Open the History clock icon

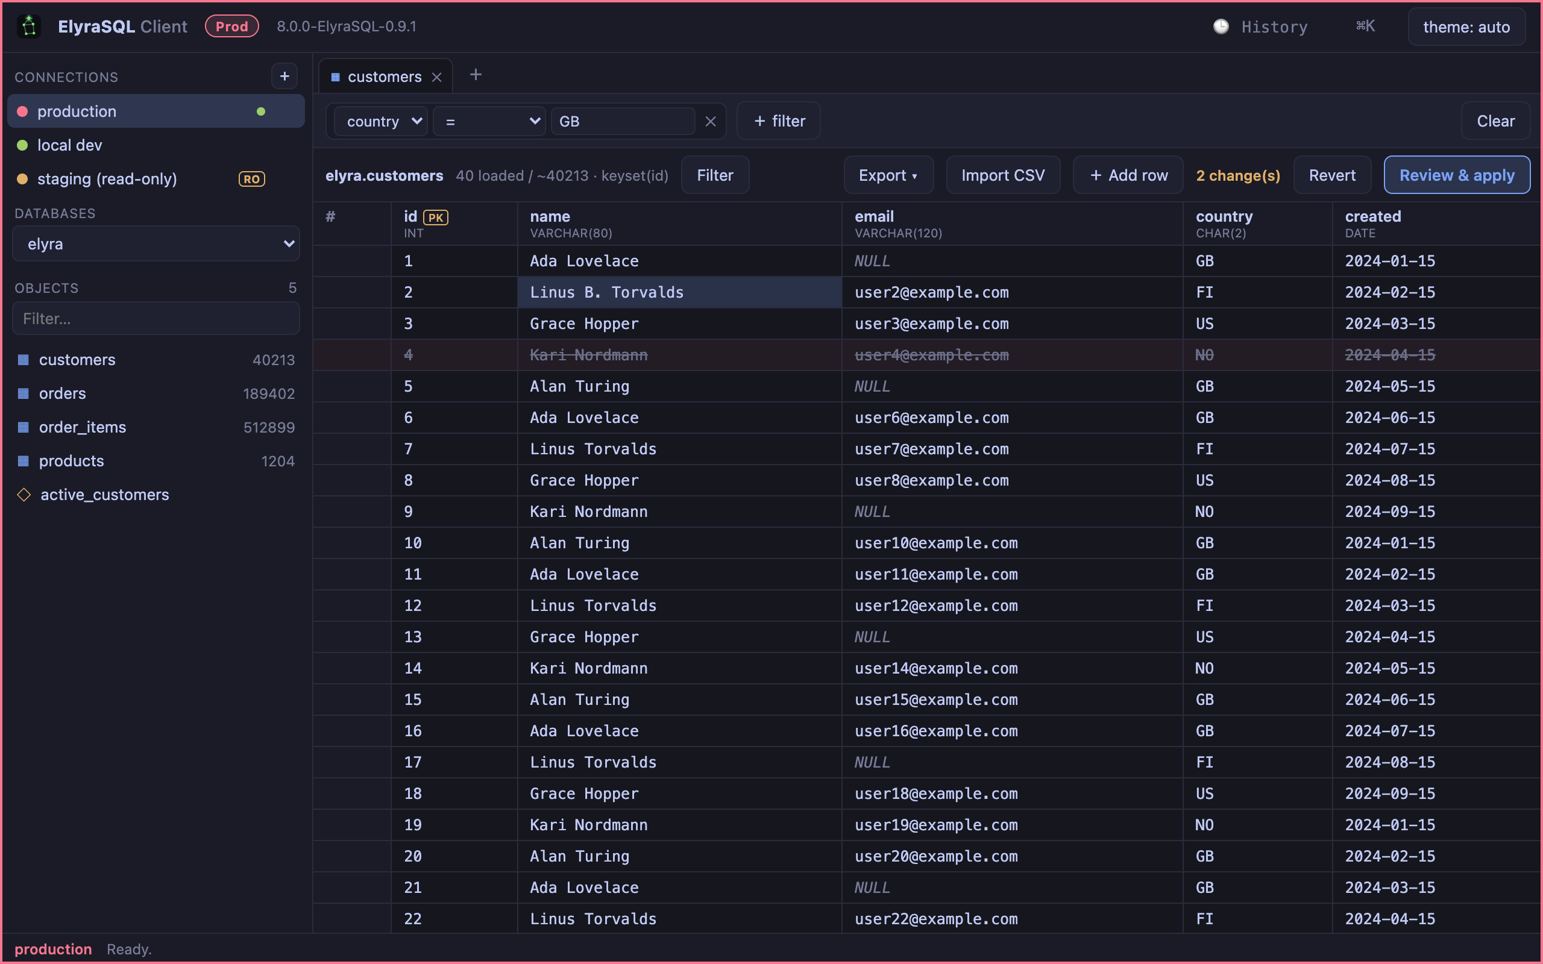(x=1221, y=27)
